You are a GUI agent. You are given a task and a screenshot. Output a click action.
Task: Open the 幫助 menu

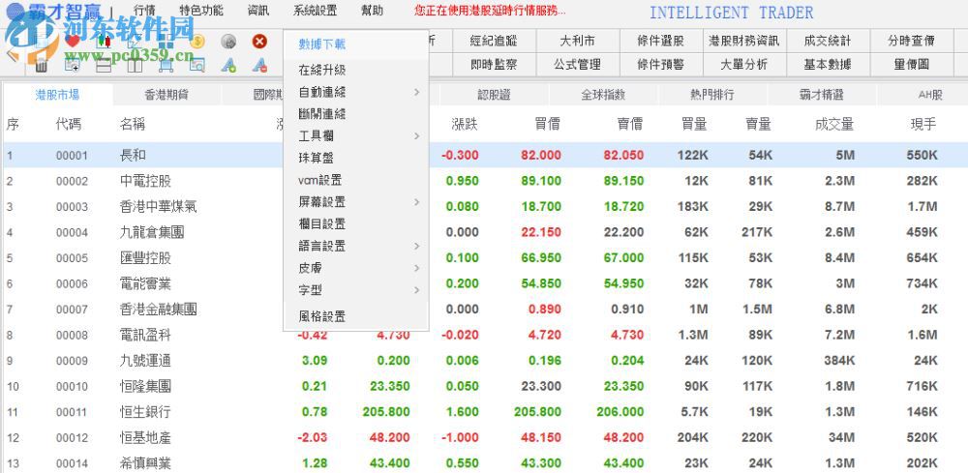point(373,11)
